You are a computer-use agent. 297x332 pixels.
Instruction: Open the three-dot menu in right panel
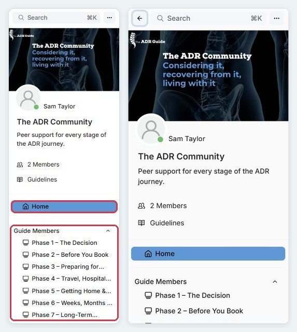tap(276, 19)
